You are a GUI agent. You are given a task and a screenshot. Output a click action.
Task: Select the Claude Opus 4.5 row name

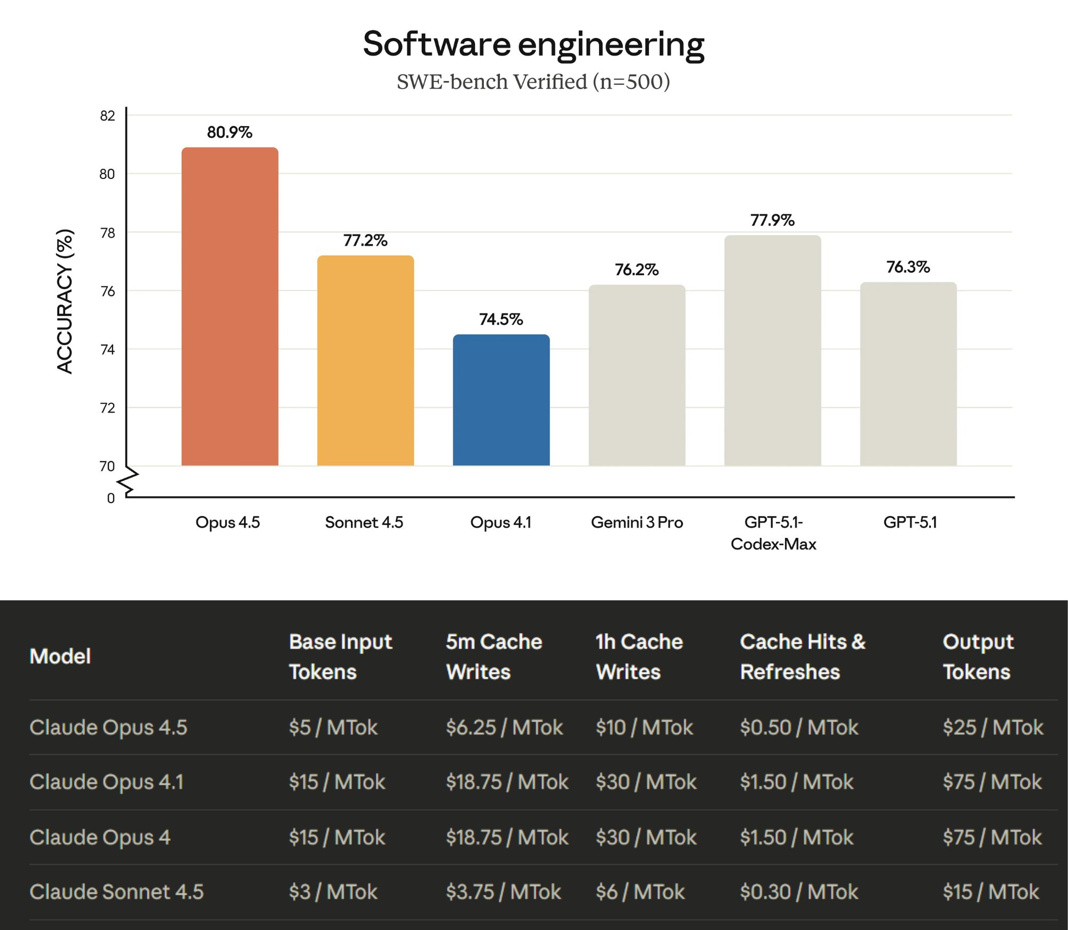(108, 727)
